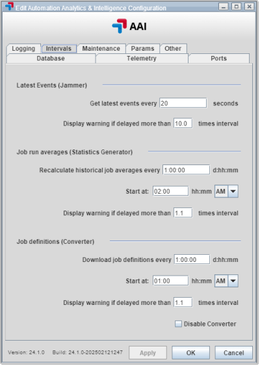The height and width of the screenshot is (366, 260).
Task: Enable the Disable Converter checkbox
Action: tap(178, 324)
